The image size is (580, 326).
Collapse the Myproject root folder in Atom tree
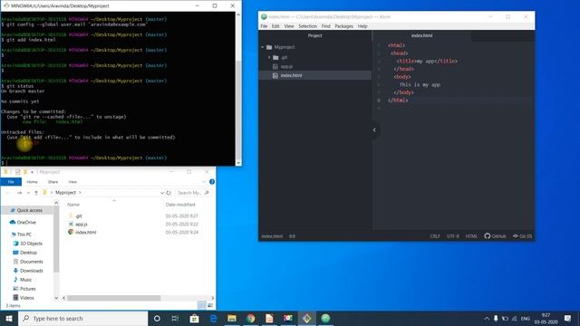[x=263, y=47]
